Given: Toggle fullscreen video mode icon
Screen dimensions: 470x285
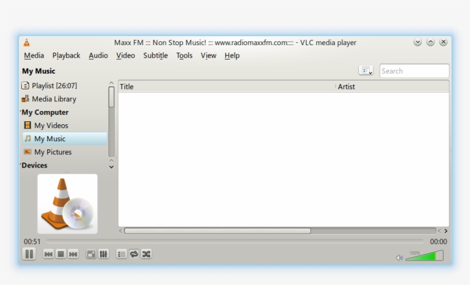Looking at the screenshot, I should (x=91, y=254).
